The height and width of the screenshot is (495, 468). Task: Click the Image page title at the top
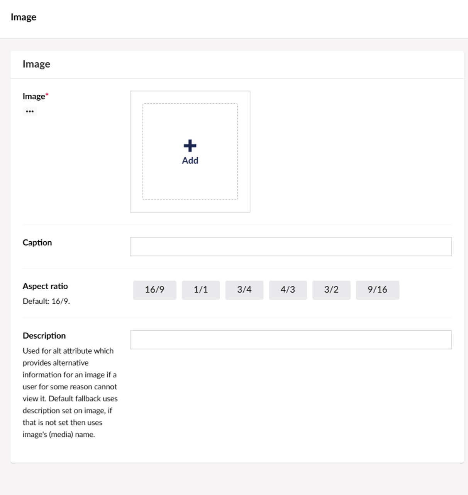pos(24,17)
